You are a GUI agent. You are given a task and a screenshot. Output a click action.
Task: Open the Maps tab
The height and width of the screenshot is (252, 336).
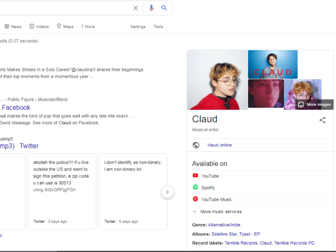point(65,26)
